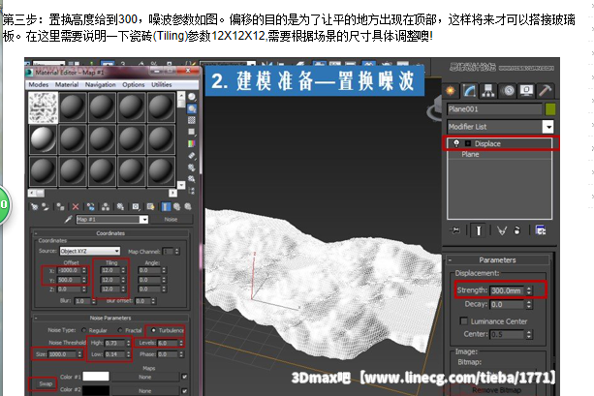Click the Go to Parent icon

(177, 206)
